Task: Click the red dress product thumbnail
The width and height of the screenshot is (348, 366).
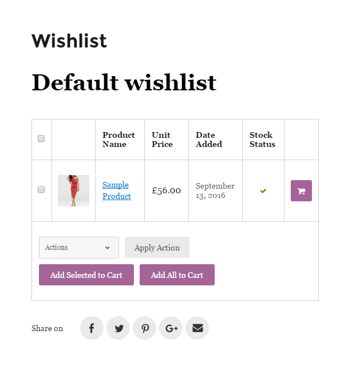Action: 74,190
